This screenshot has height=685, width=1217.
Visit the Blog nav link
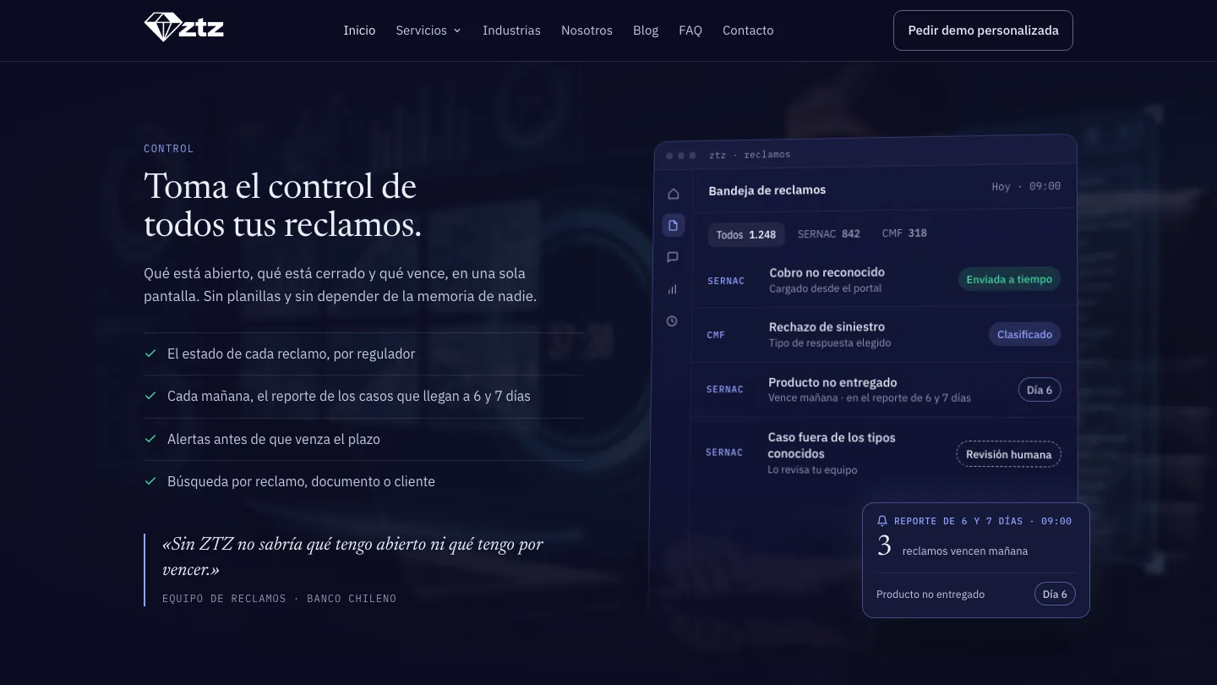[646, 30]
